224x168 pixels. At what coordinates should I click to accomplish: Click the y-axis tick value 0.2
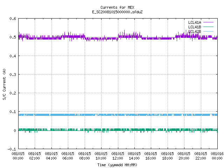pyautogui.click(x=13, y=93)
